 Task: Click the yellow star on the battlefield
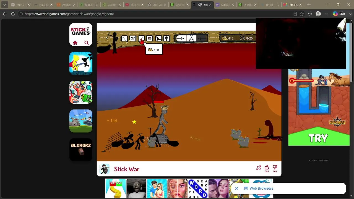pyautogui.click(x=134, y=122)
